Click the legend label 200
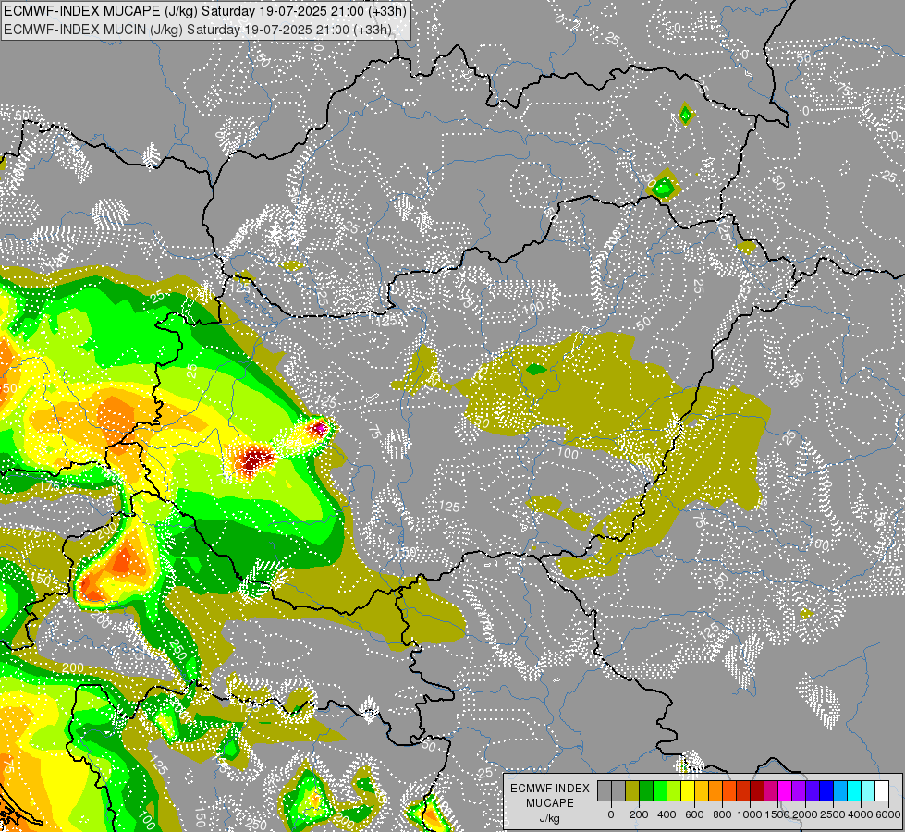905x832 pixels. coord(639,814)
